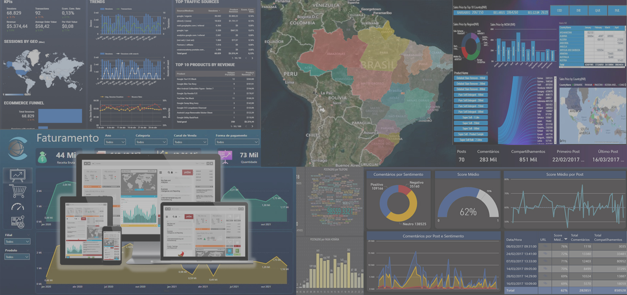
Task: Open the shopping cart page icon
Action: tap(18, 191)
